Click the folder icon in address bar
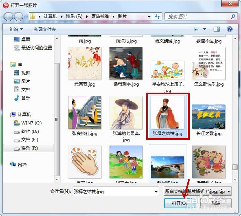The height and width of the screenshot is (216, 241). [32, 16]
